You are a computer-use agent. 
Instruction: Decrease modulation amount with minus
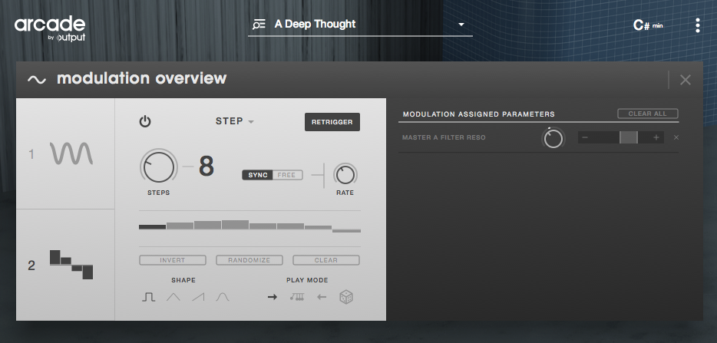click(x=585, y=137)
